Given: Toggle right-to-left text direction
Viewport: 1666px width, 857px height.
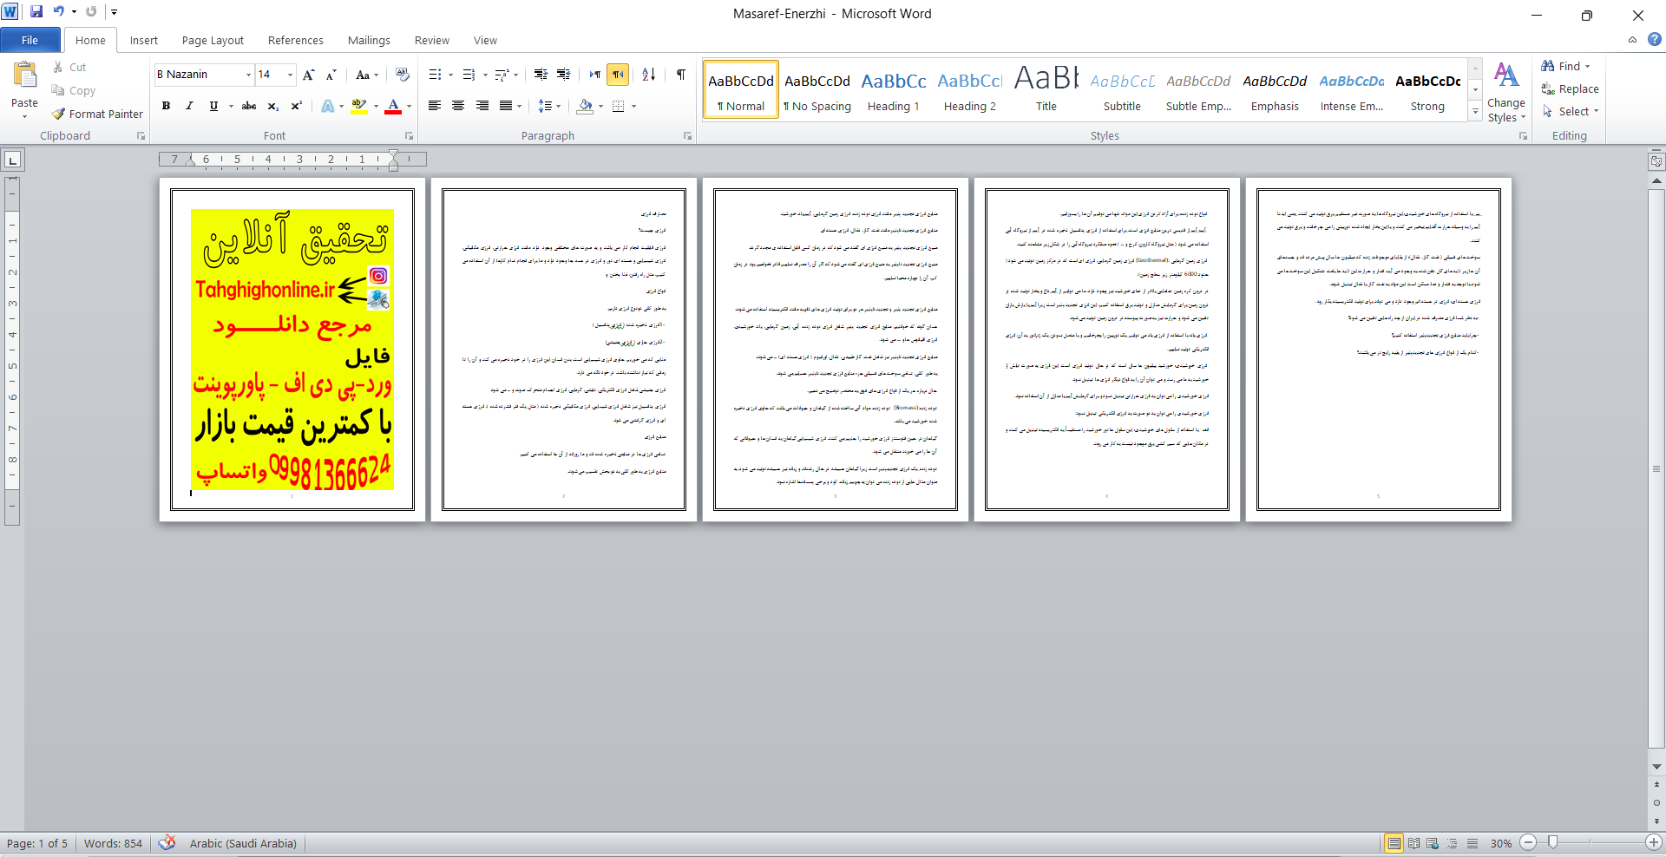Looking at the screenshot, I should [x=618, y=75].
